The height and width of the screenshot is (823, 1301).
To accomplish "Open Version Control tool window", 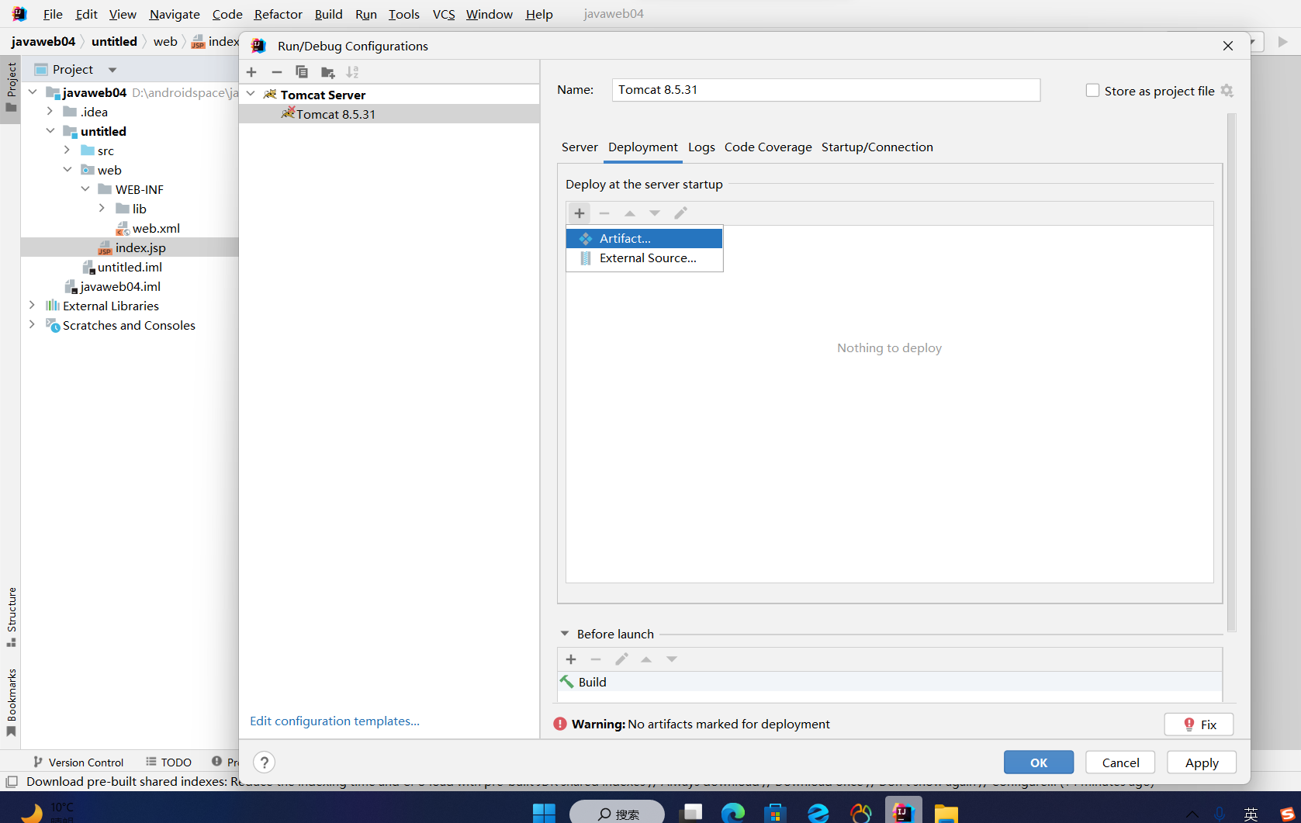I will tap(78, 762).
